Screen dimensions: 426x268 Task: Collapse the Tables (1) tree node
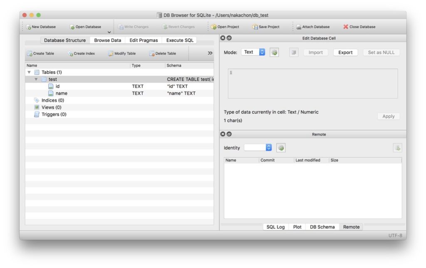click(x=29, y=72)
